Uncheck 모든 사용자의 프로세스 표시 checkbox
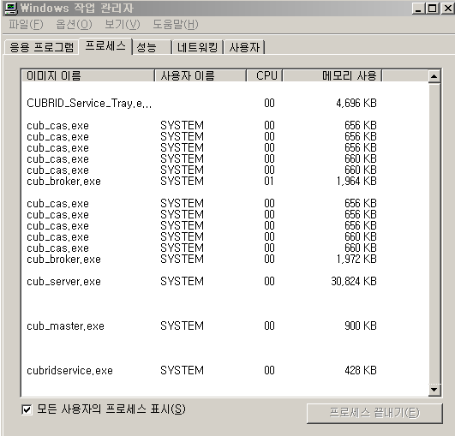The width and height of the screenshot is (455, 436). pos(27,409)
